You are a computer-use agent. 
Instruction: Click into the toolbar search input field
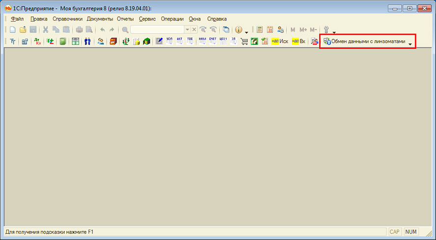tap(157, 29)
